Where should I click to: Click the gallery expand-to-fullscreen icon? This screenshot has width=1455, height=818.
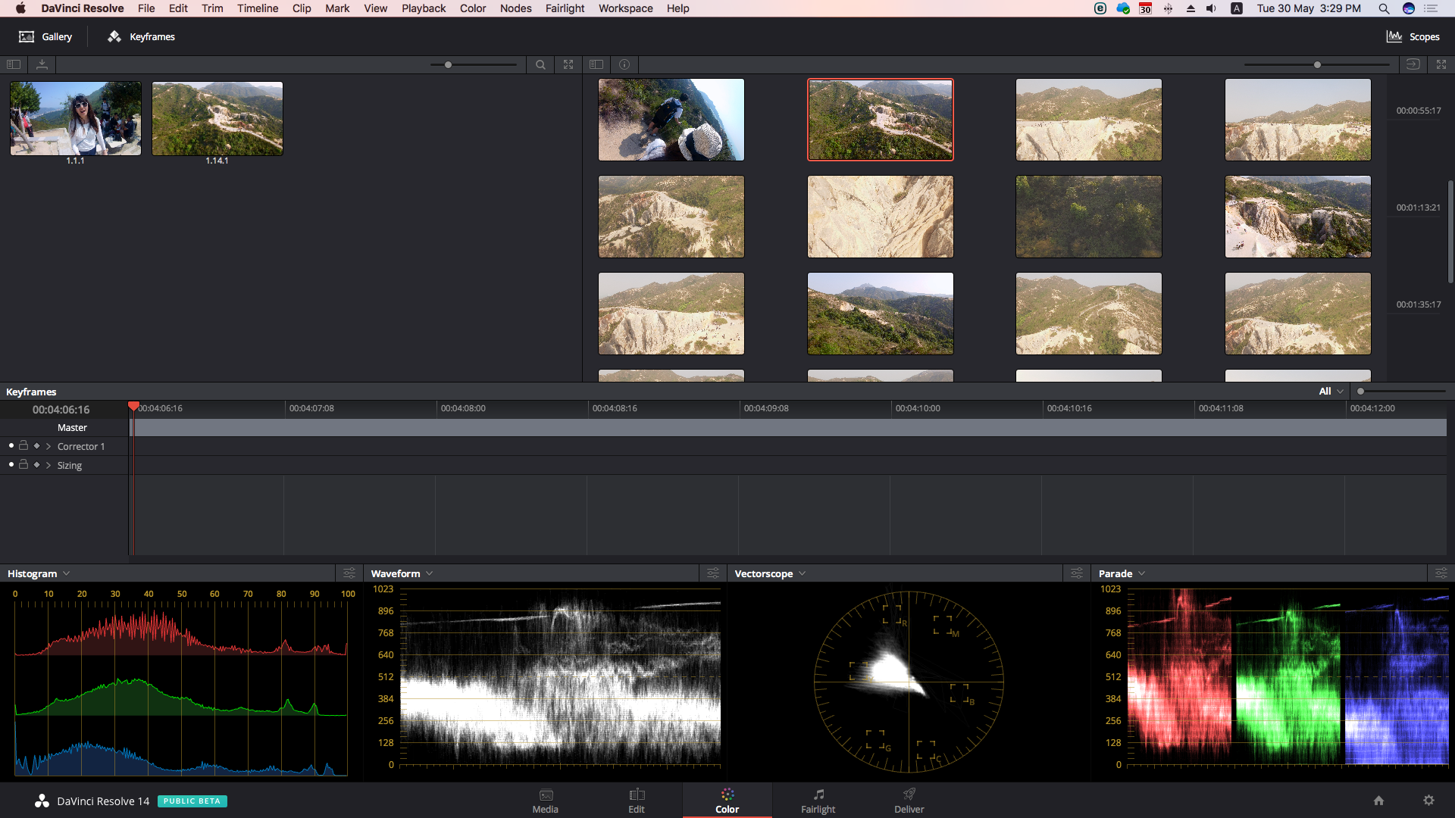tap(568, 65)
